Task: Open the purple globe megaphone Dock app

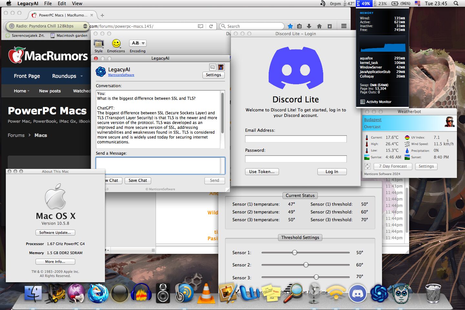Action: pyautogui.click(x=76, y=293)
